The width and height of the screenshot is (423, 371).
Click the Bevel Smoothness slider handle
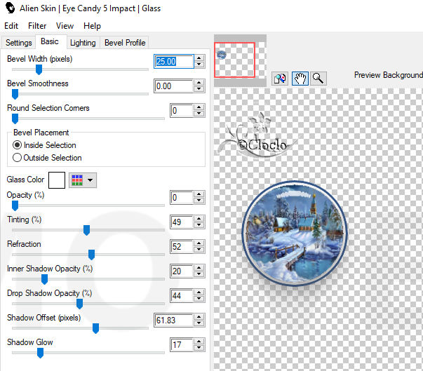tap(15, 94)
